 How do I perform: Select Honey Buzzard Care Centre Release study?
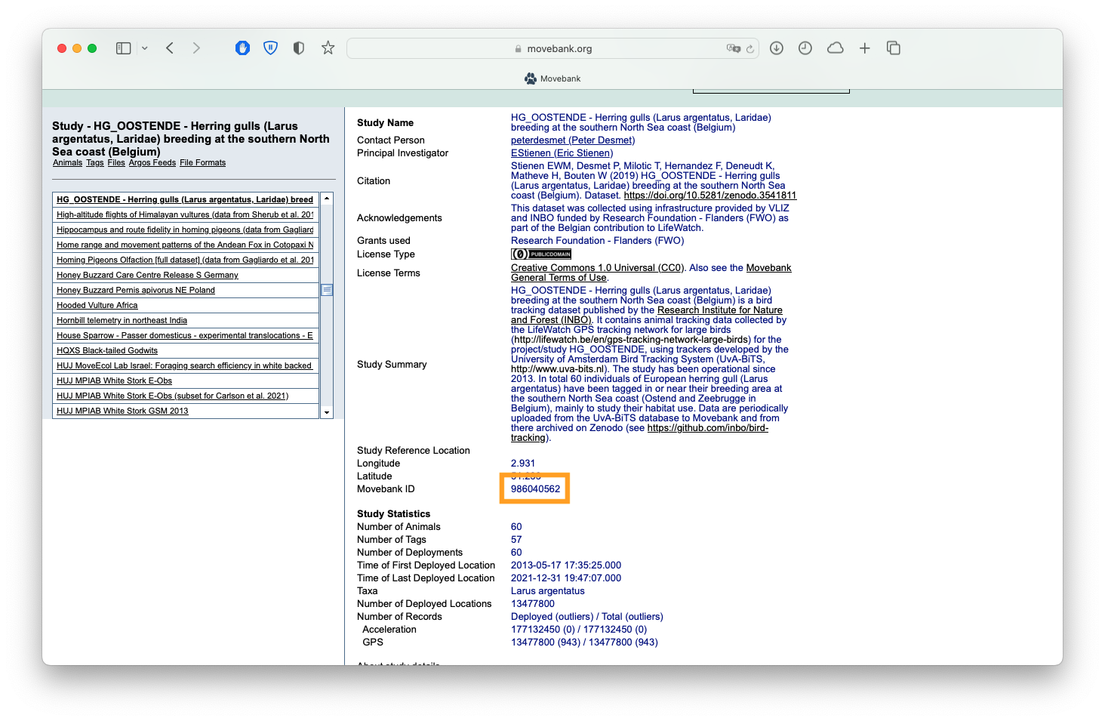[186, 275]
